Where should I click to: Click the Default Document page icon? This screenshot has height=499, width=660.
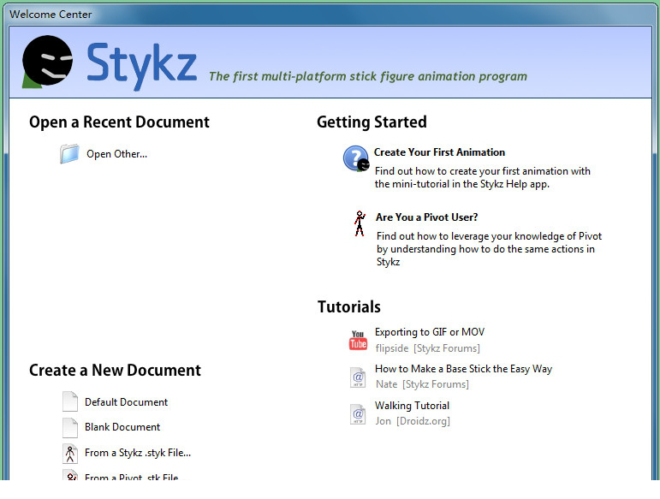click(70, 401)
